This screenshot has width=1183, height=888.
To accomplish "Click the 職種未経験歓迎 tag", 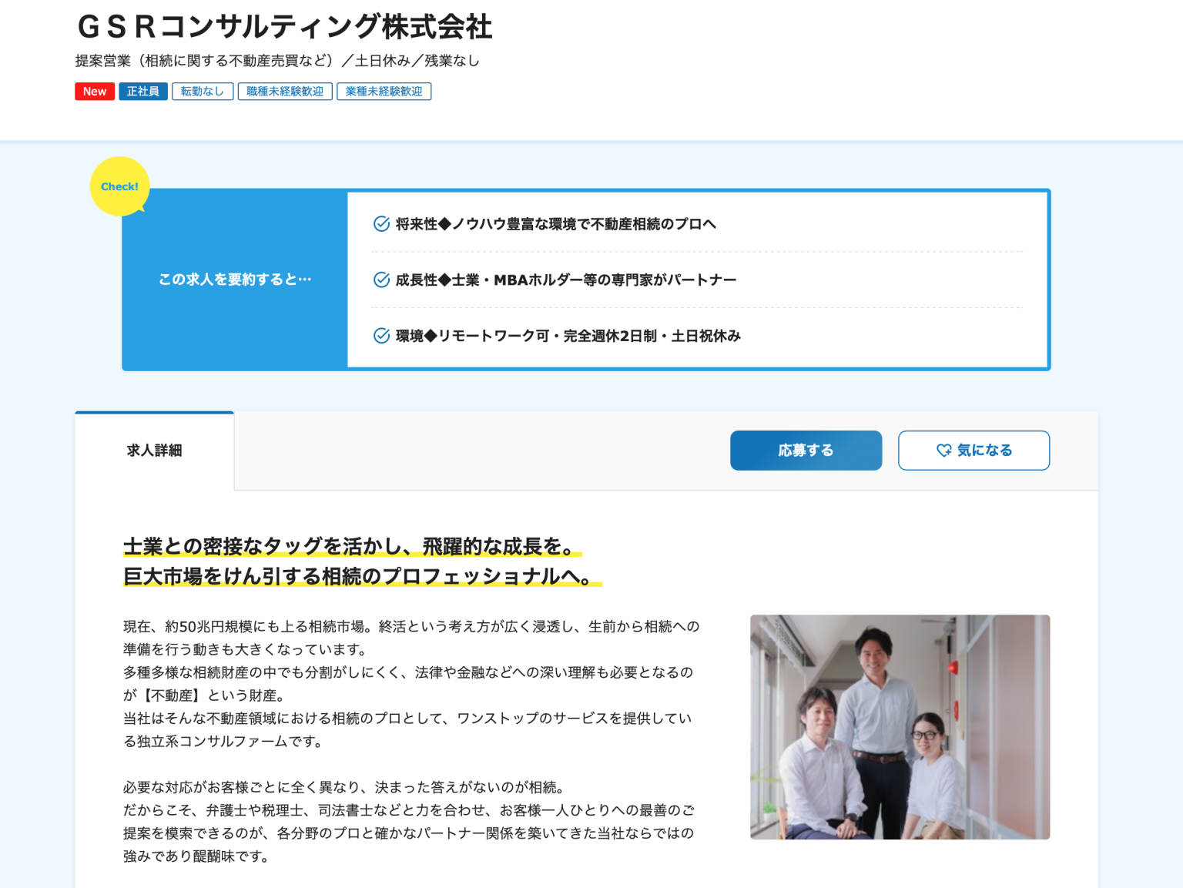I will [x=285, y=92].
